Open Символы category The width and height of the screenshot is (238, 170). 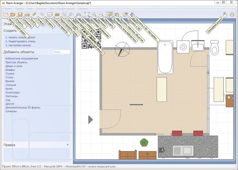coord(11,111)
